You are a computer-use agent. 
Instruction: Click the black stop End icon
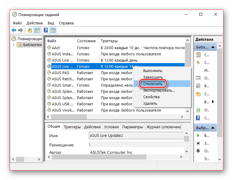[x=198, y=143]
